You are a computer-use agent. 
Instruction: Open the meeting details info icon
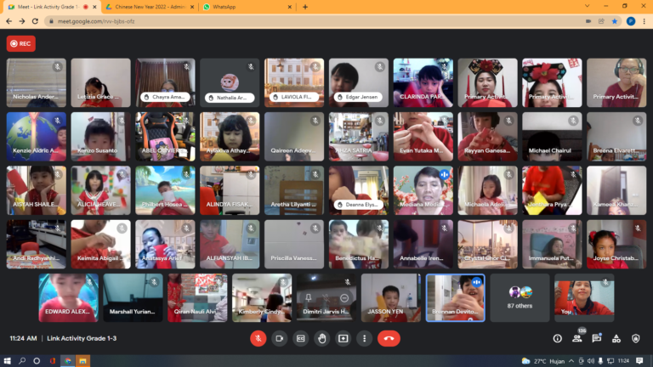tap(557, 338)
